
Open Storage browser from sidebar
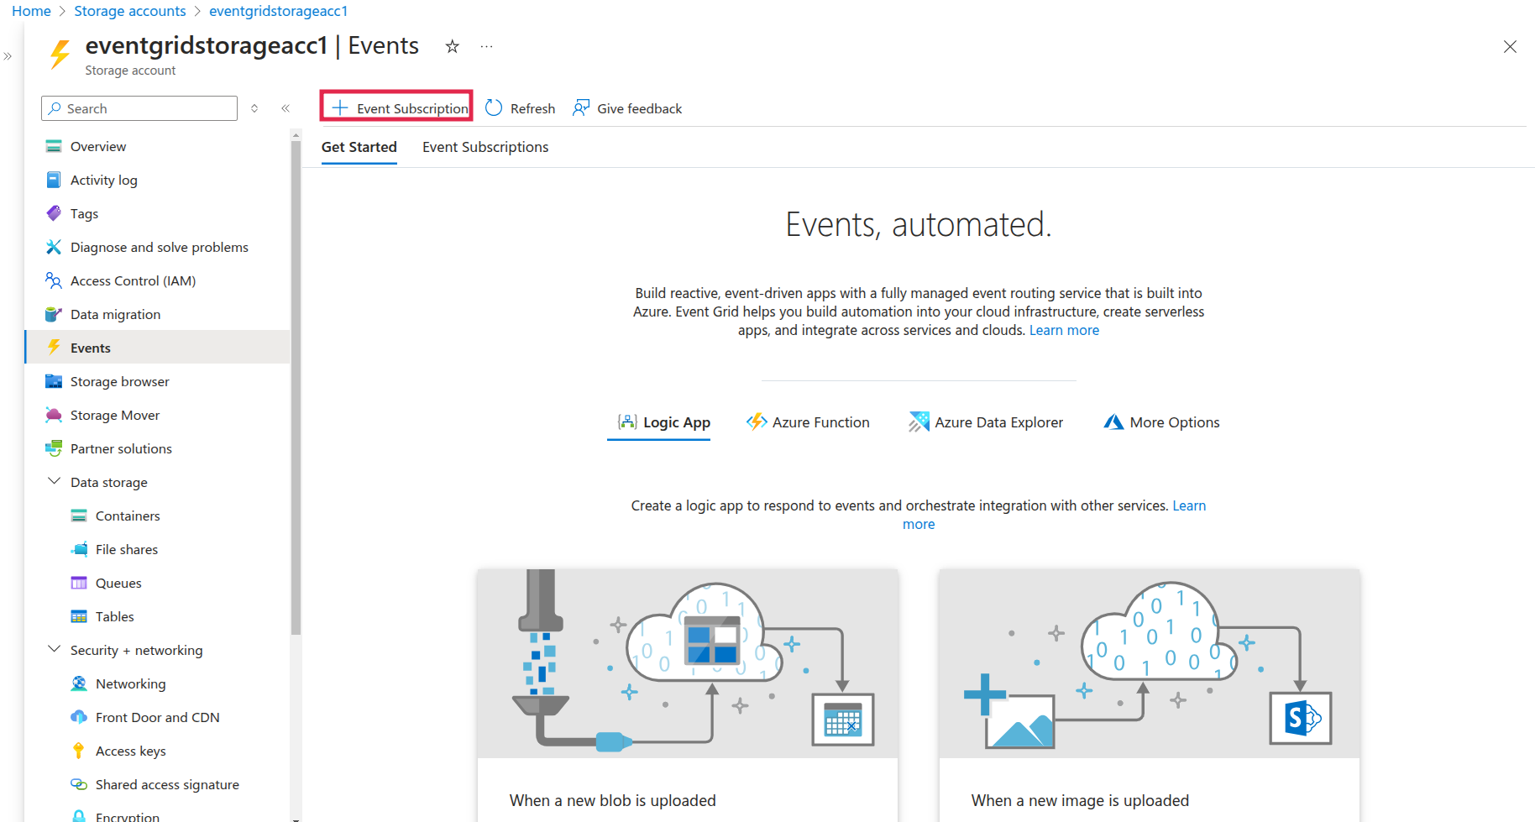[x=119, y=381]
